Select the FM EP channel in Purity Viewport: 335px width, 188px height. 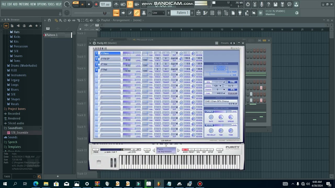(x=110, y=59)
